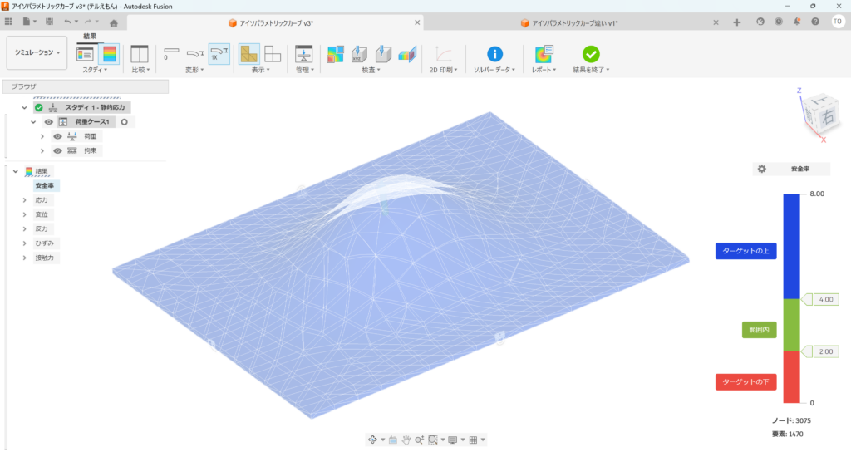The width and height of the screenshot is (851, 452).
Task: Toggle visibility of 荷重ケース1
Action: 49,122
